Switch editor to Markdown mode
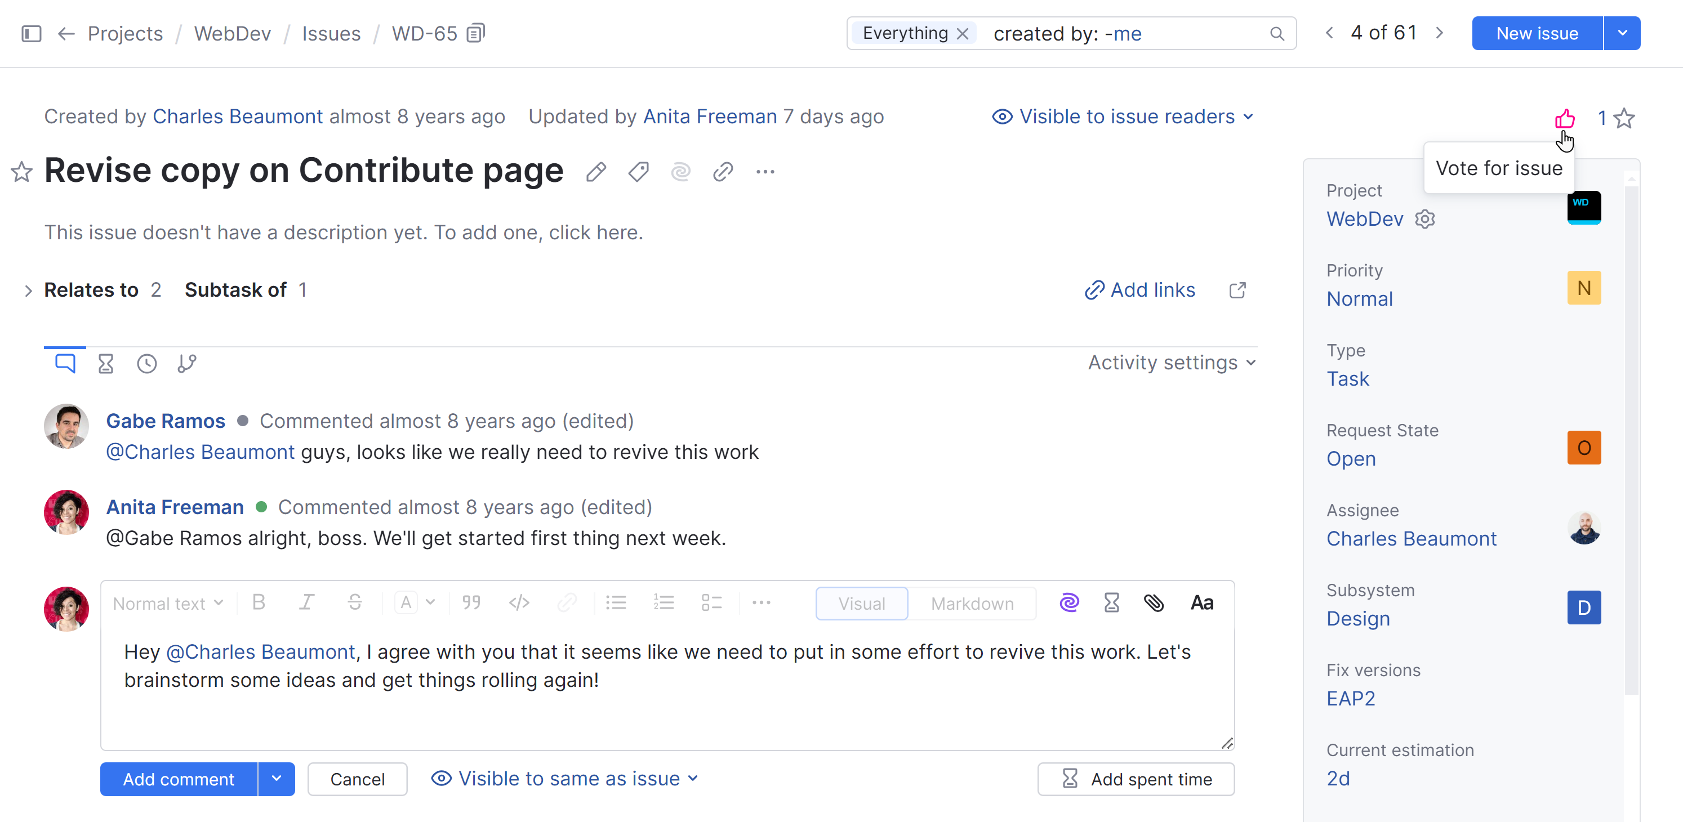Screen dimensions: 1683x822 click(x=972, y=604)
